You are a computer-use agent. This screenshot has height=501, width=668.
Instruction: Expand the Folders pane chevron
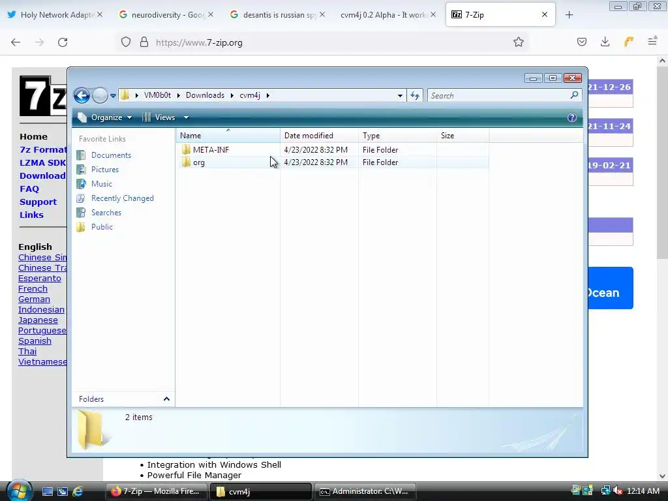(166, 399)
